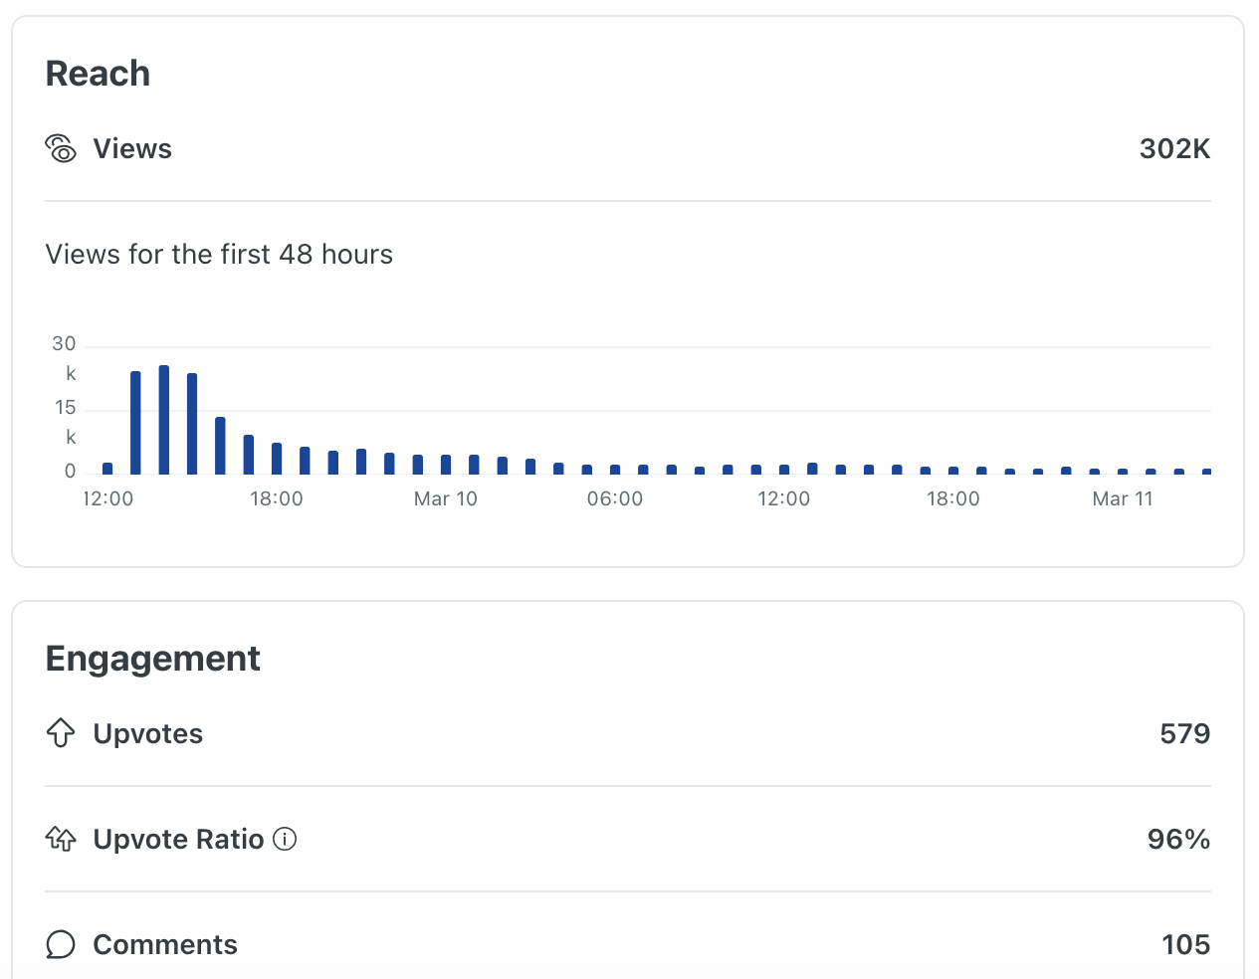
Task: Click the 06:00 time axis label
Action: pyautogui.click(x=614, y=498)
